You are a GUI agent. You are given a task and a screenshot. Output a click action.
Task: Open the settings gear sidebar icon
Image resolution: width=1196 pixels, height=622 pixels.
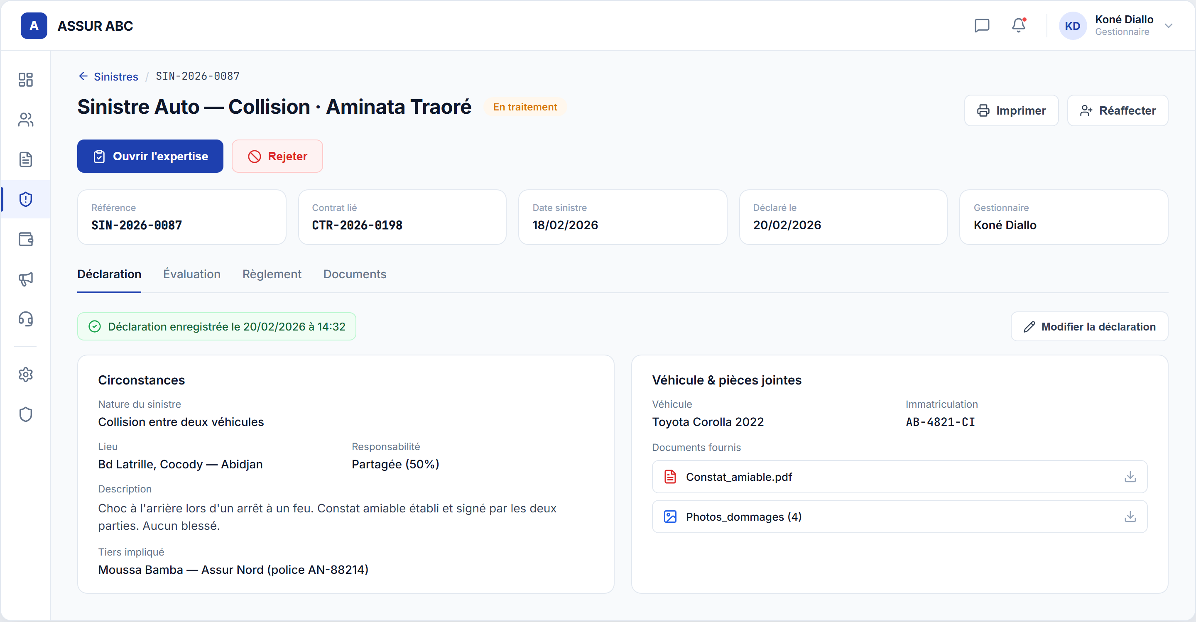click(x=25, y=375)
